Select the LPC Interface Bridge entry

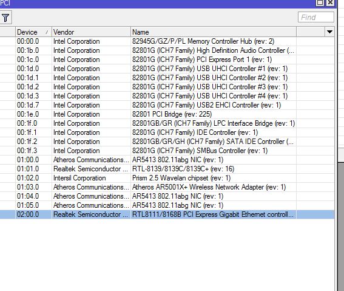point(214,123)
